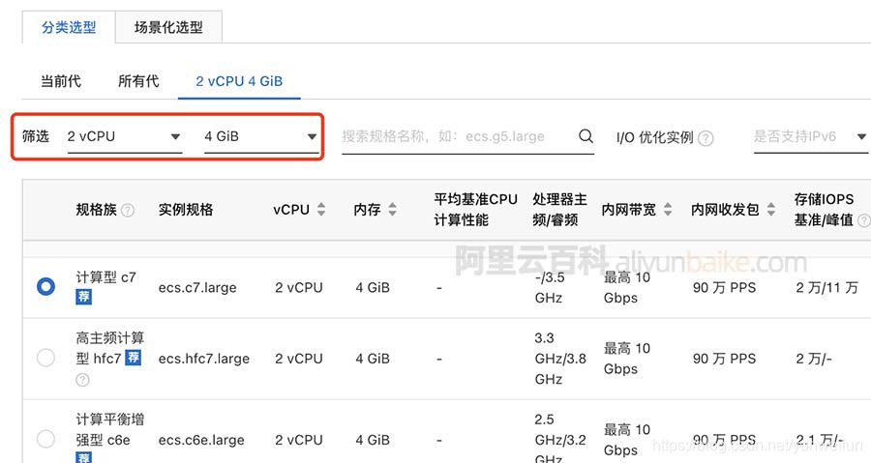871x463 pixels.
Task: Select the ecs.c6e.large radio button
Action: click(x=45, y=439)
